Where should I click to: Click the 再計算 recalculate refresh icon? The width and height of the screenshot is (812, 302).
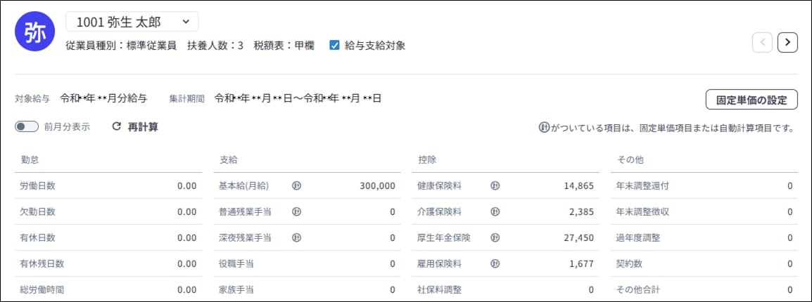tap(117, 127)
